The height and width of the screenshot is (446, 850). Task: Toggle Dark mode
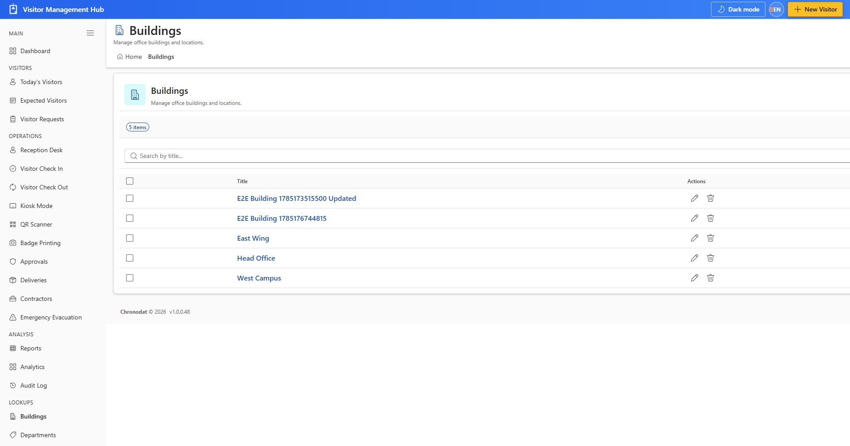click(738, 9)
